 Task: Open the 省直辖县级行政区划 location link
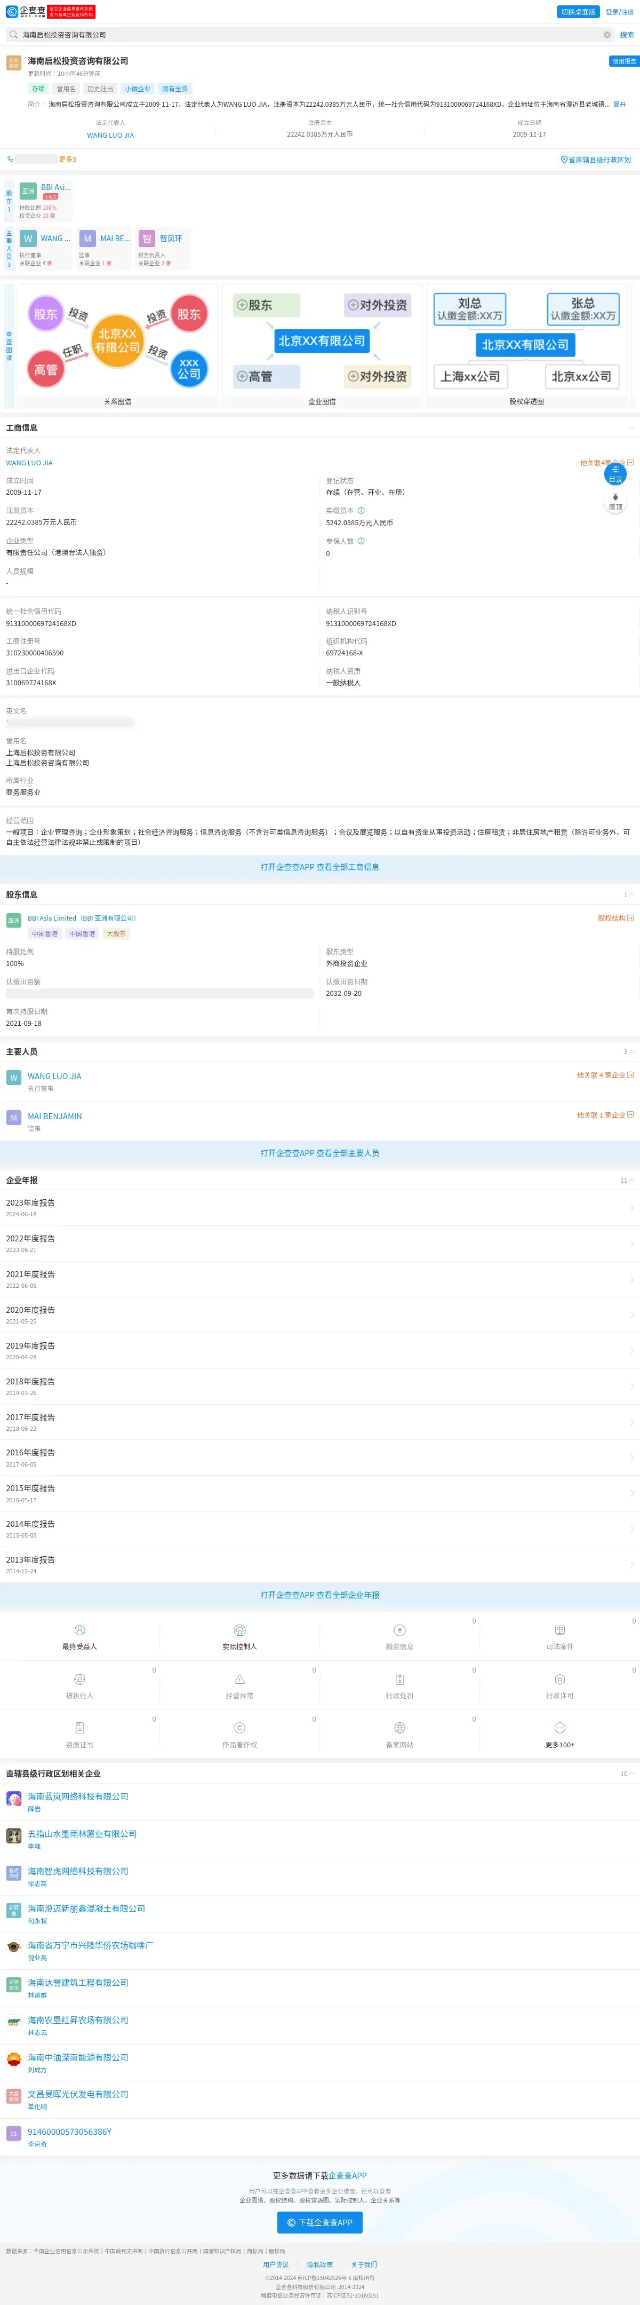[x=595, y=159]
